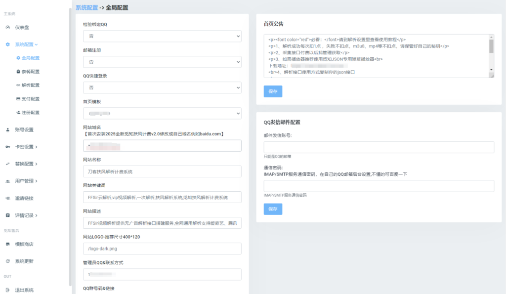The image size is (506, 294).
Task: Click 保存 under 首页公告
Action: pyautogui.click(x=273, y=91)
